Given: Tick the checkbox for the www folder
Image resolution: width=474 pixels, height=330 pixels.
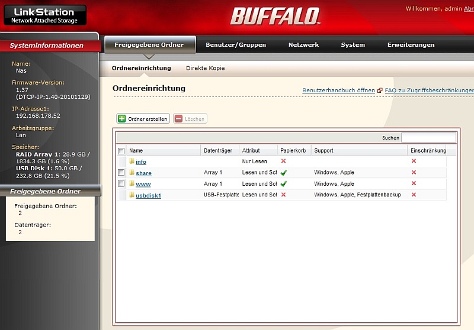Looking at the screenshot, I should click(121, 184).
